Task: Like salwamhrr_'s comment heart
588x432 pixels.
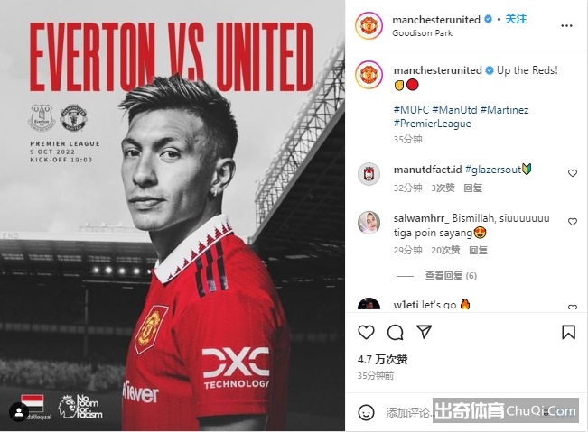Action: 573,222
